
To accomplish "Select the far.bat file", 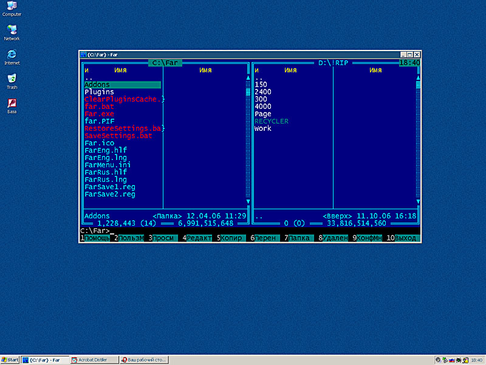I will [99, 106].
